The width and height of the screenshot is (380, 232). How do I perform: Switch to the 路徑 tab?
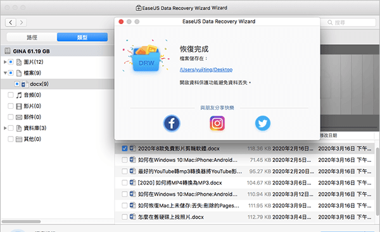click(x=32, y=37)
